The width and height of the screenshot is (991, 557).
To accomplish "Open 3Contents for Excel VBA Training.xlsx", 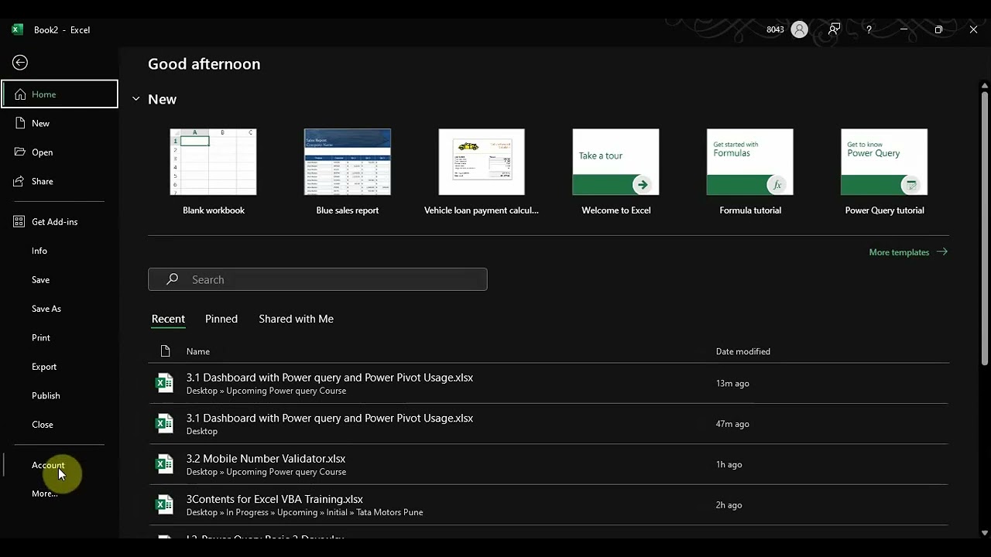I will (x=548, y=504).
